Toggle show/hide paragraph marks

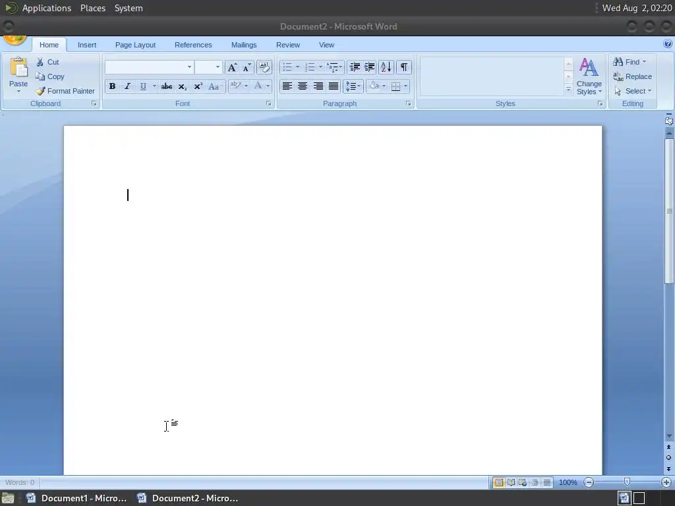404,67
